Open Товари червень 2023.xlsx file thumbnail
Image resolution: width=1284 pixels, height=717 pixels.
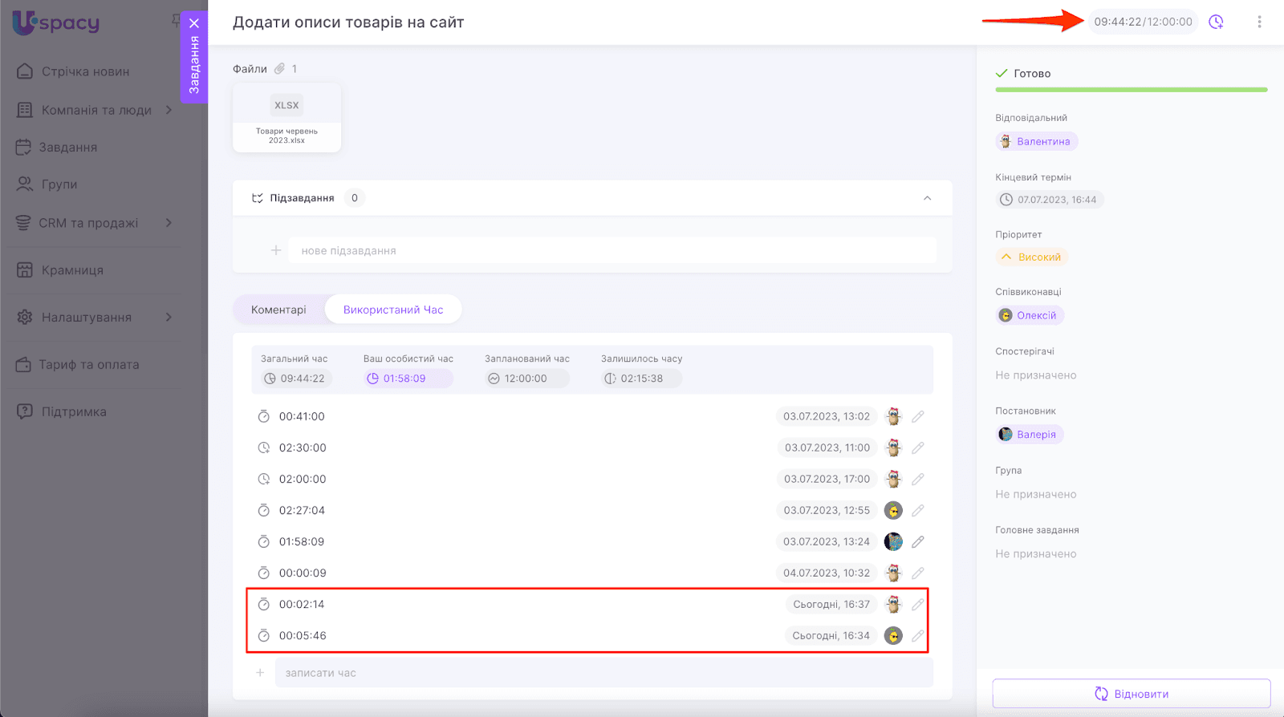click(286, 117)
